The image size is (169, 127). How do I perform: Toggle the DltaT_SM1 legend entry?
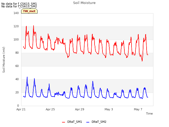point(72,122)
